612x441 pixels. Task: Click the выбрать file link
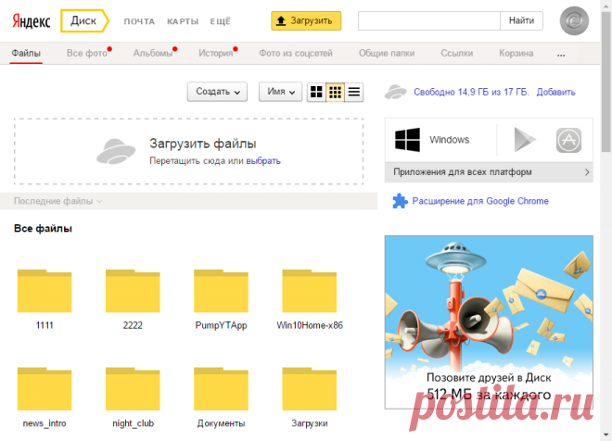point(263,160)
